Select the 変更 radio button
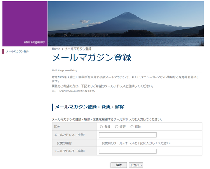Image resolution: width=210 pixels, height=169 pixels. 116,127
